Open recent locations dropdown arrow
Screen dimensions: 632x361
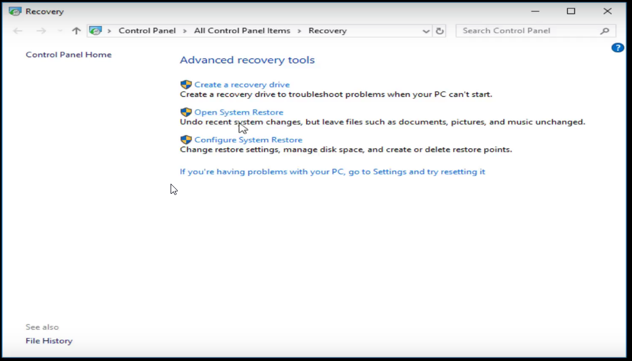60,31
